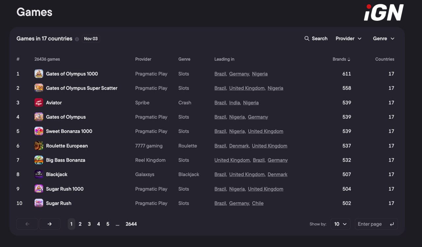Open the Provider filter dropdown
This screenshot has height=247, width=422.
pos(348,39)
